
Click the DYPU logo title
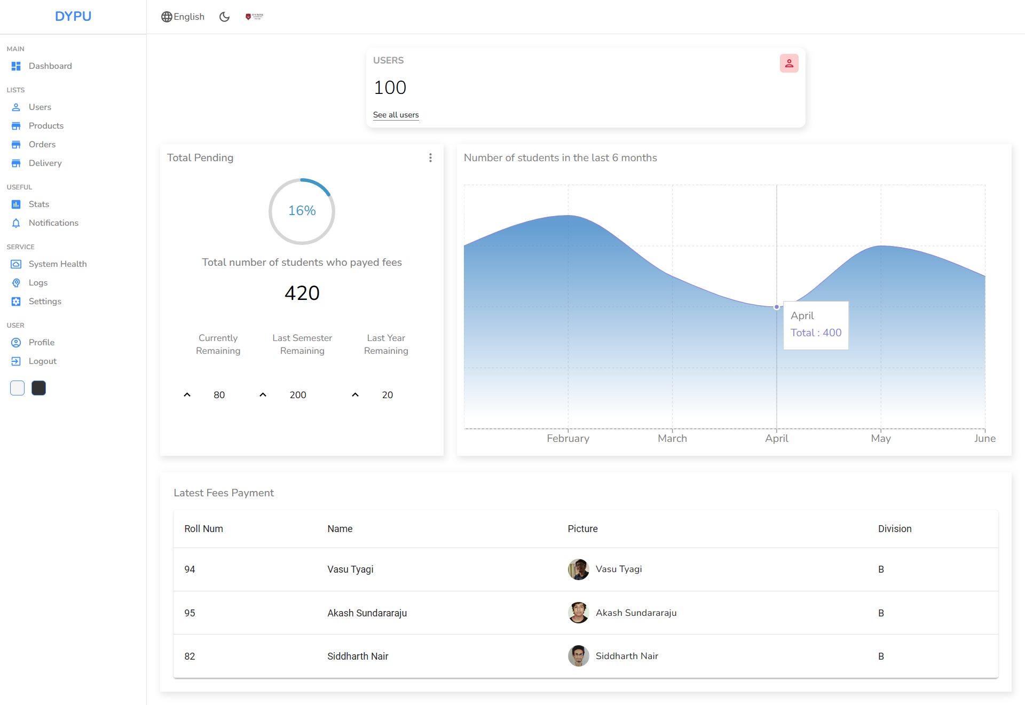pos(73,17)
